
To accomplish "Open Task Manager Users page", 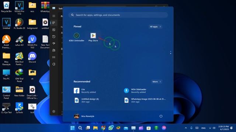I will tap(54, 50).
